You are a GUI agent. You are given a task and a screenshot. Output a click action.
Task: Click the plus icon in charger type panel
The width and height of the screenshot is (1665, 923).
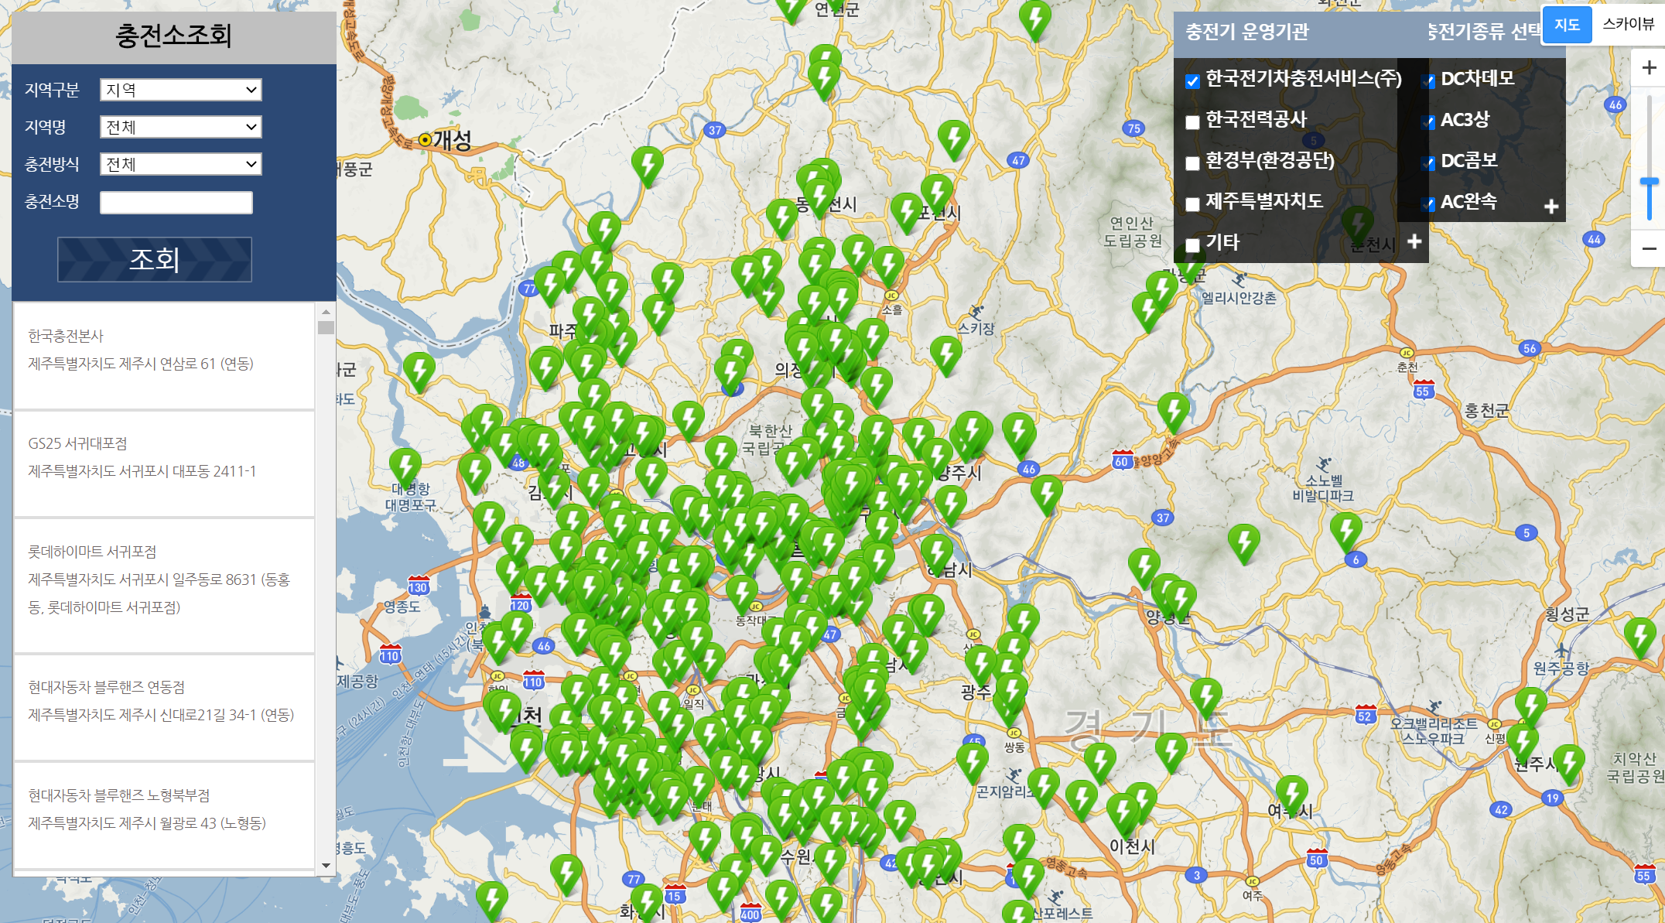click(x=1551, y=207)
